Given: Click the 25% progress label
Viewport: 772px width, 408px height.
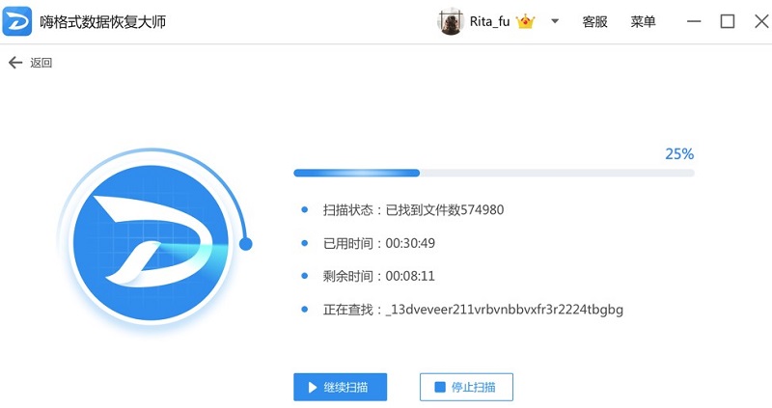Looking at the screenshot, I should 679,154.
